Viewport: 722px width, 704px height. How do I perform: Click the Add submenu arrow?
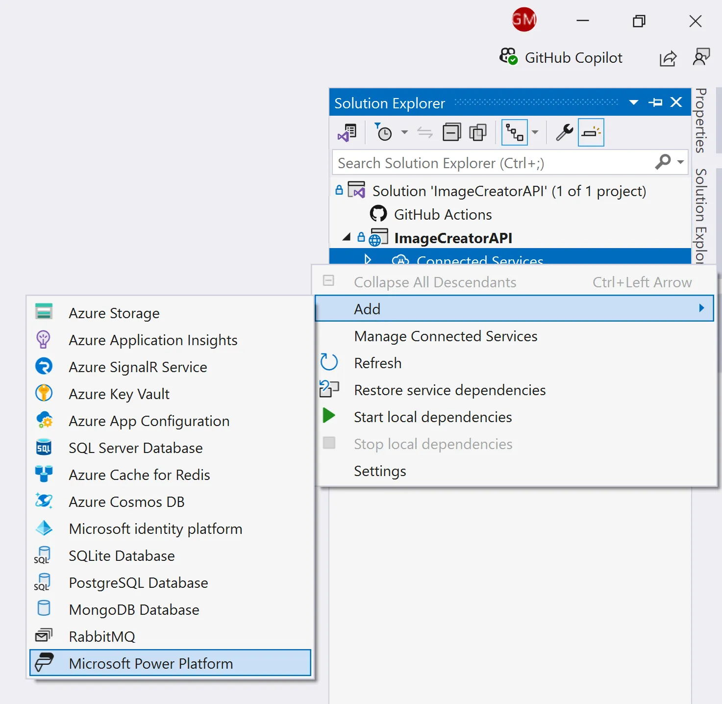point(701,308)
